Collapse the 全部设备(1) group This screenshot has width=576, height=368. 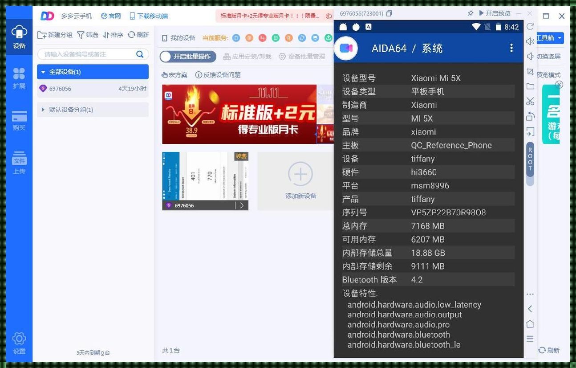point(93,72)
